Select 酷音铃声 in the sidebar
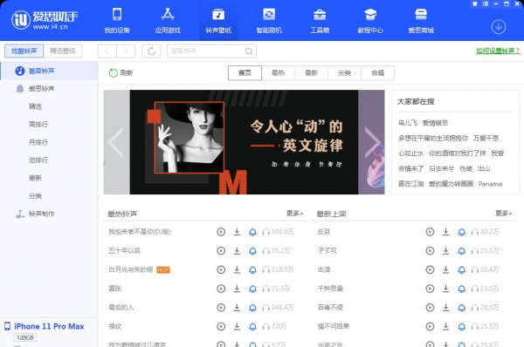The height and width of the screenshot is (347, 524). tap(49, 71)
